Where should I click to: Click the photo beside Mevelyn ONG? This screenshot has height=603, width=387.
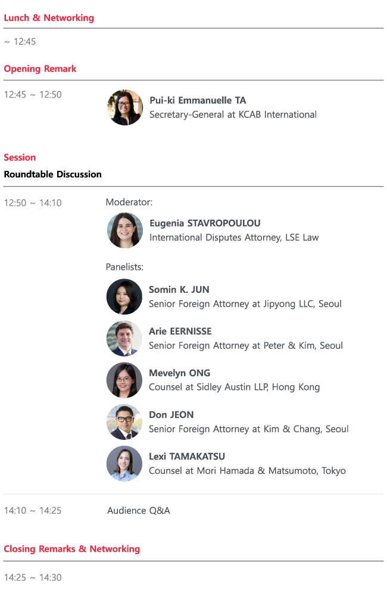click(124, 380)
